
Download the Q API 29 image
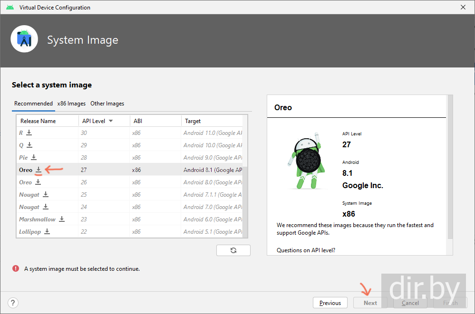point(29,145)
